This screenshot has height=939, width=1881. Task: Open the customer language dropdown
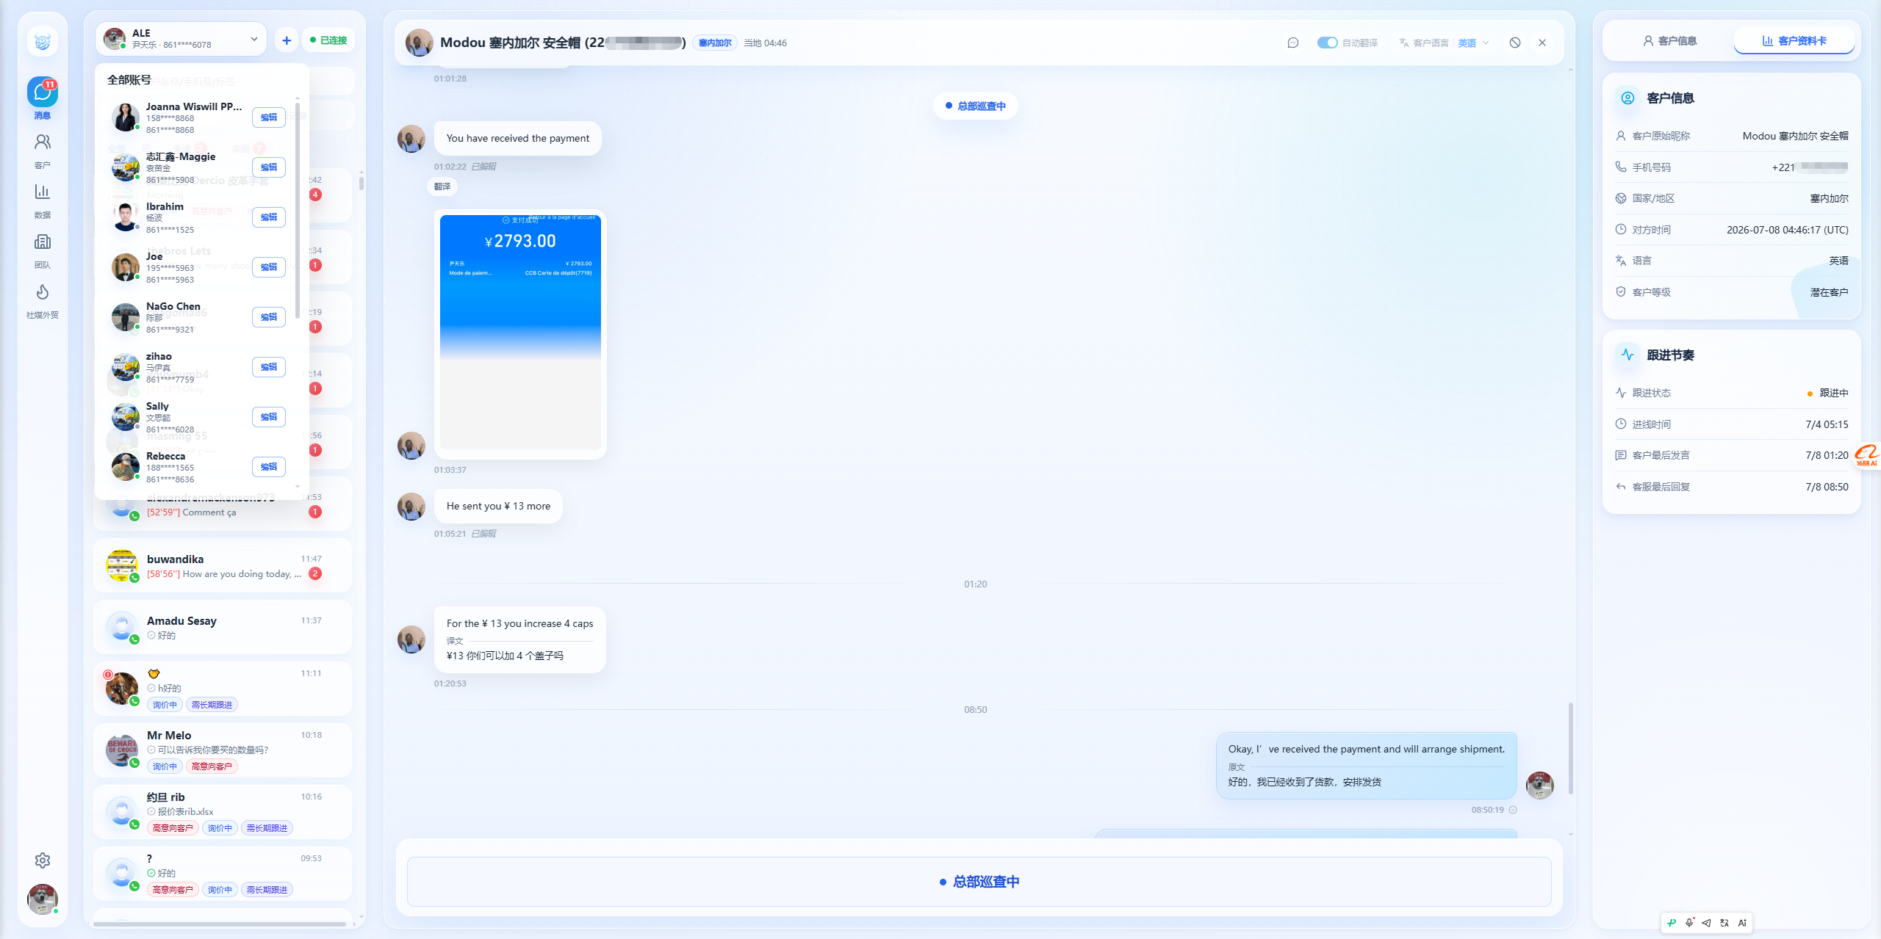pyautogui.click(x=1474, y=43)
